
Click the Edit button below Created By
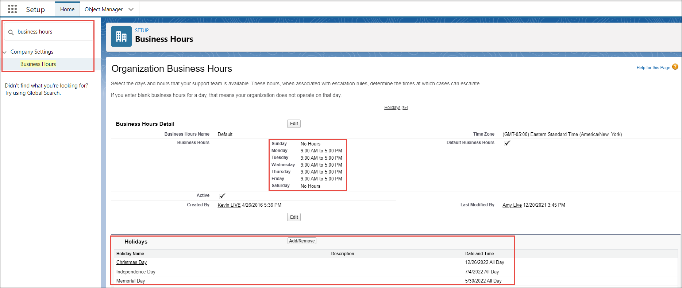click(294, 217)
